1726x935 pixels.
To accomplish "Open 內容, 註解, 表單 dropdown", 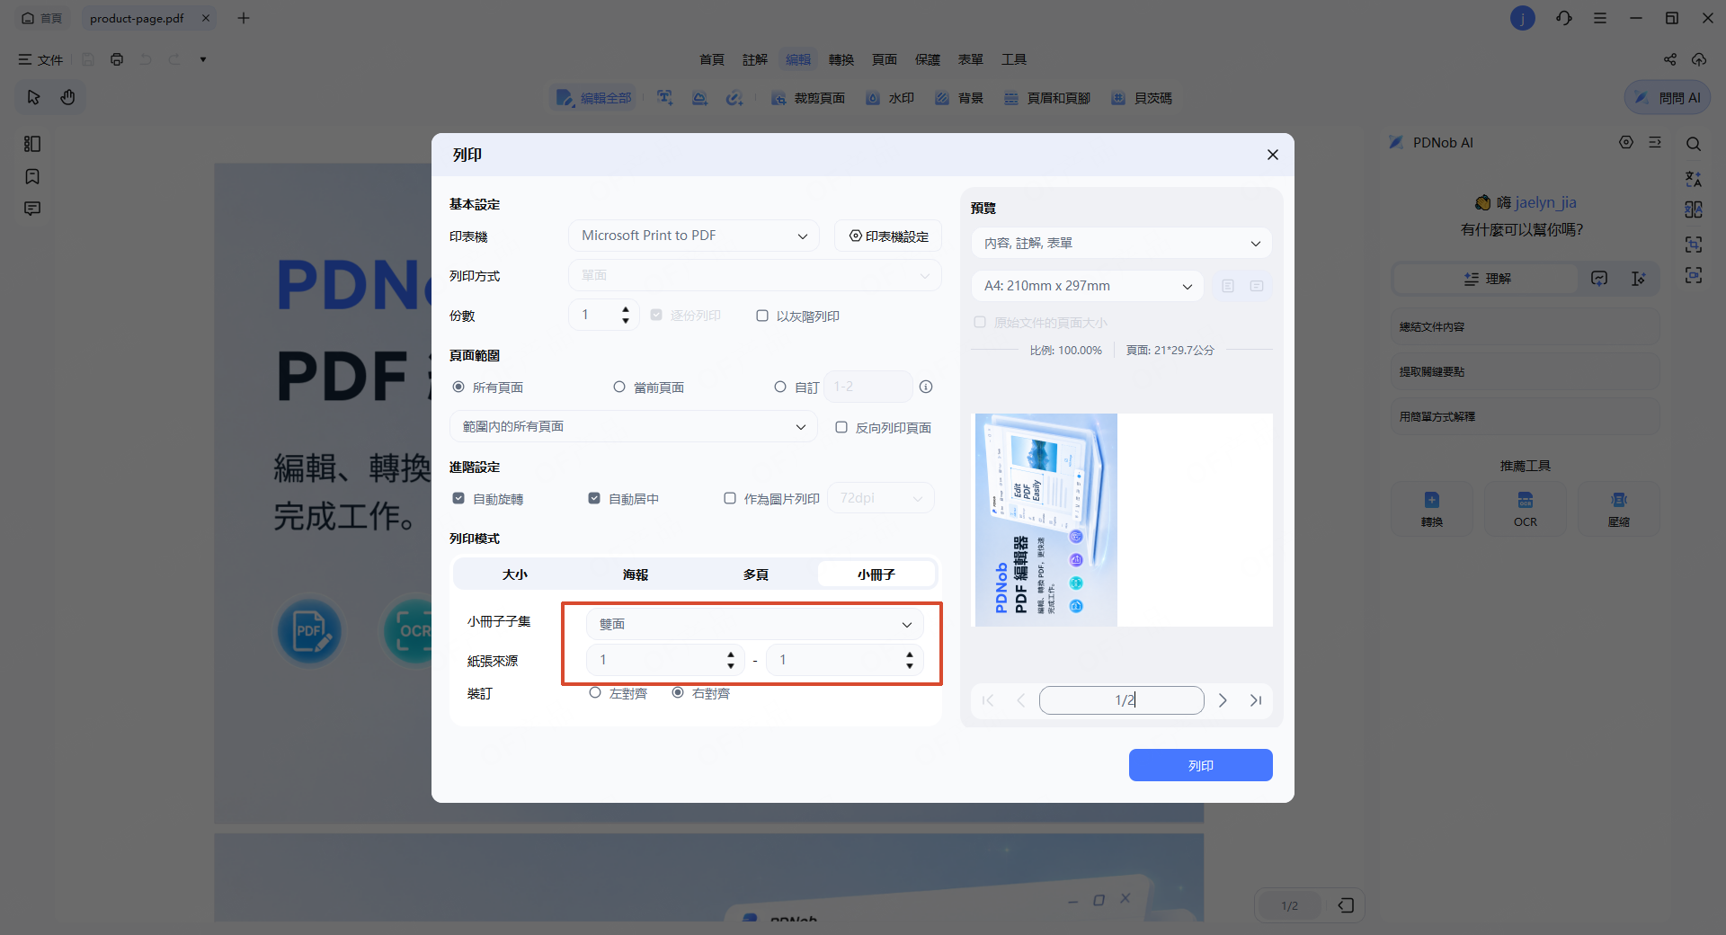I will 1122,243.
